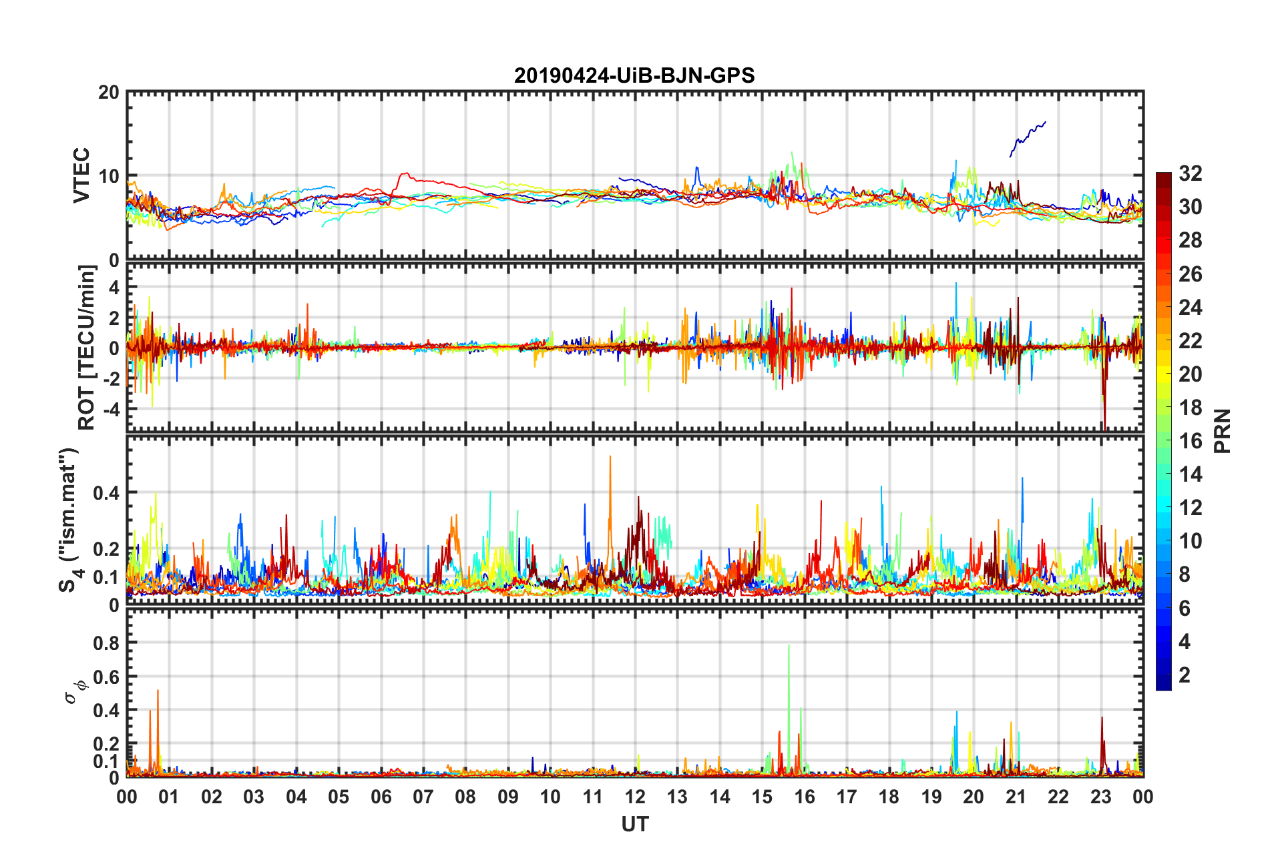Image resolution: width=1270 pixels, height=862 pixels.
Task: Click the "26" tick on the PRN colorbar
Action: (1191, 274)
